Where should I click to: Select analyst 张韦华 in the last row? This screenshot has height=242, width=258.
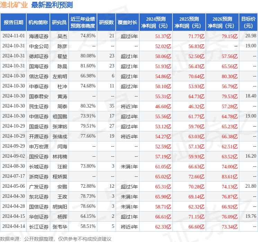[60, 226]
